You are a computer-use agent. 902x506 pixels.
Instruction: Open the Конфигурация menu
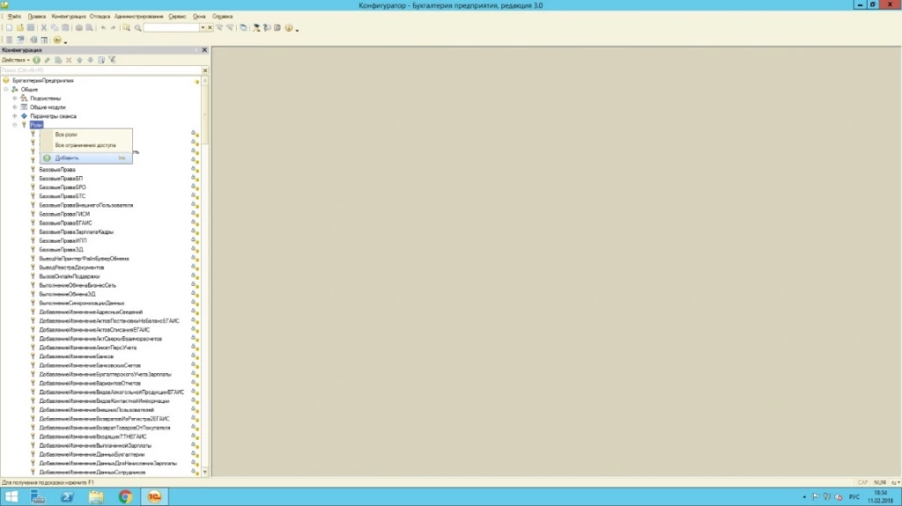(69, 16)
